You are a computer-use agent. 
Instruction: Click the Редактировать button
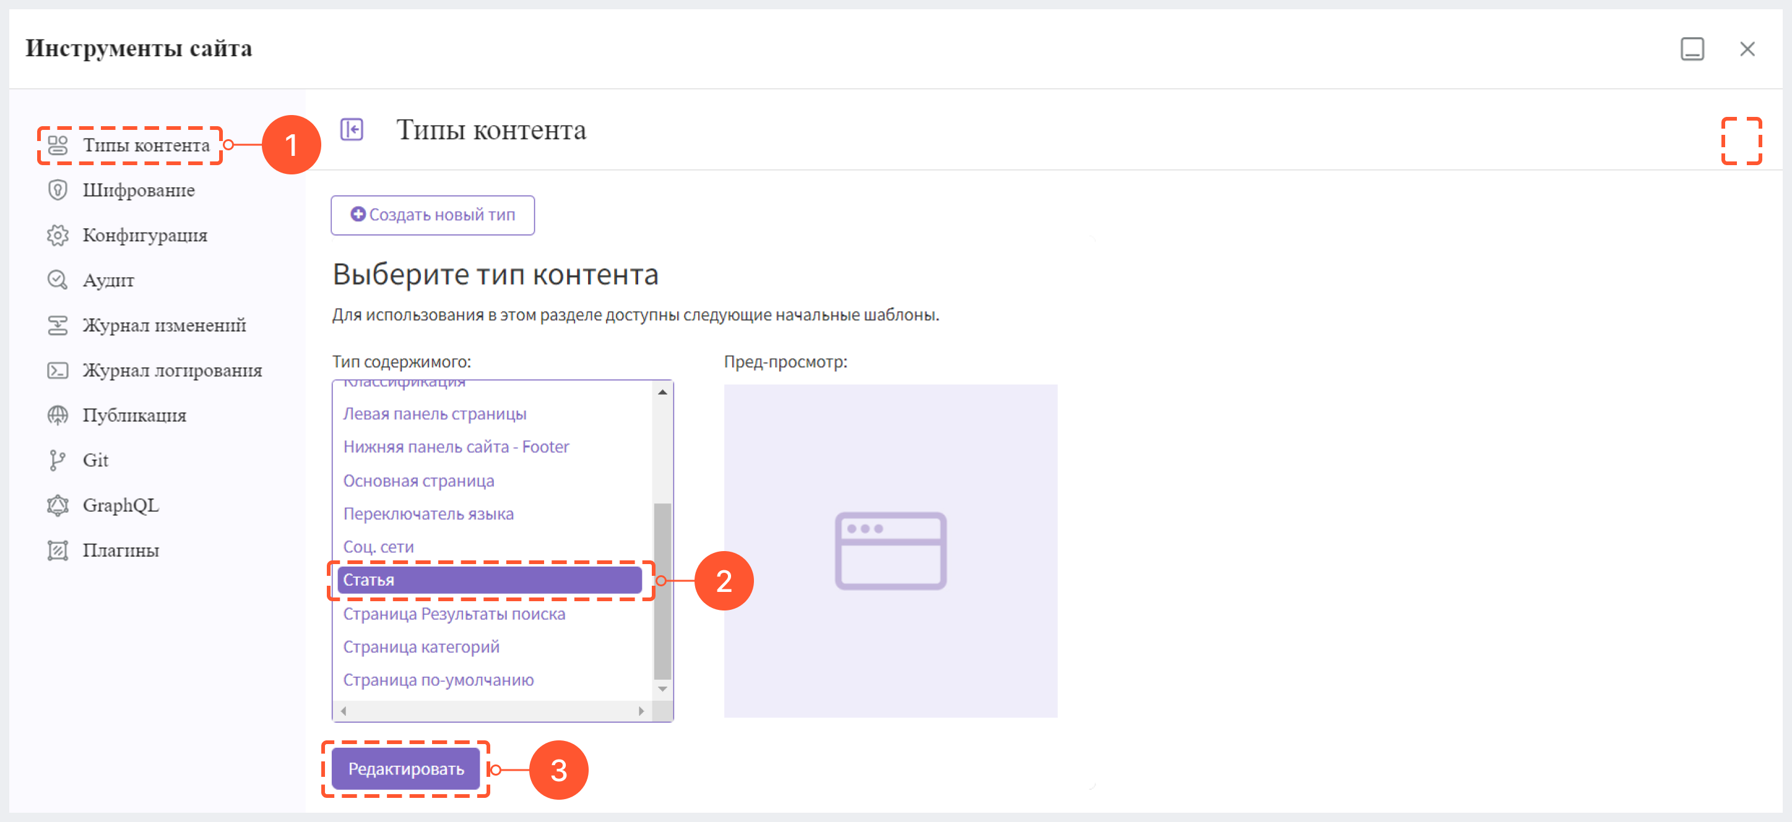[405, 768]
